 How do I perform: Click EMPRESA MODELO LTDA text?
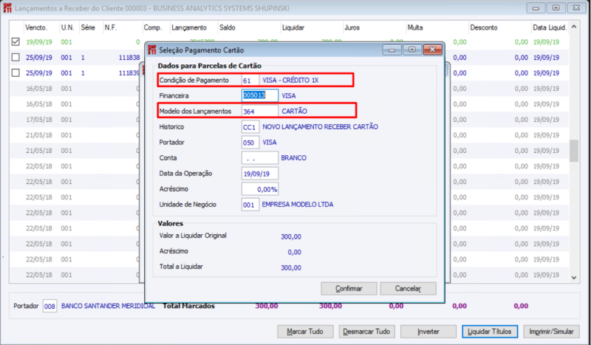pos(298,205)
